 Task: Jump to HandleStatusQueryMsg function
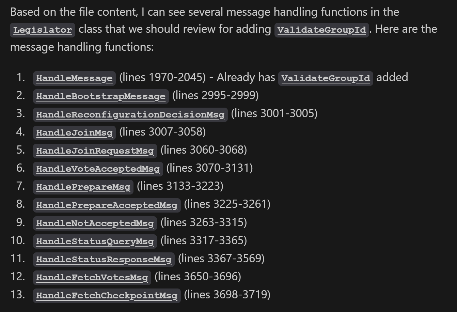coord(95,241)
